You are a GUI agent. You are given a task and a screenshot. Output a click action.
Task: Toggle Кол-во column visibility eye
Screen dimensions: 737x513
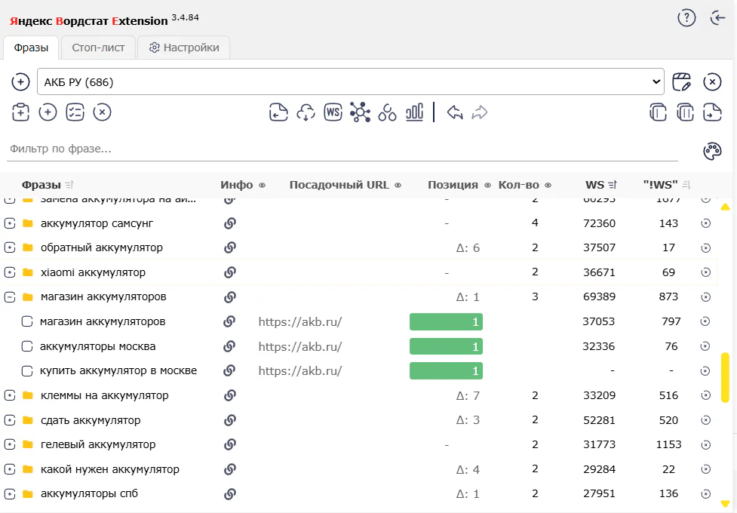548,186
